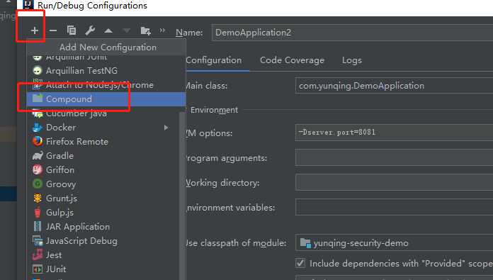The height and width of the screenshot is (280, 493).
Task: Click the Docker whale icon
Action: (x=38, y=128)
